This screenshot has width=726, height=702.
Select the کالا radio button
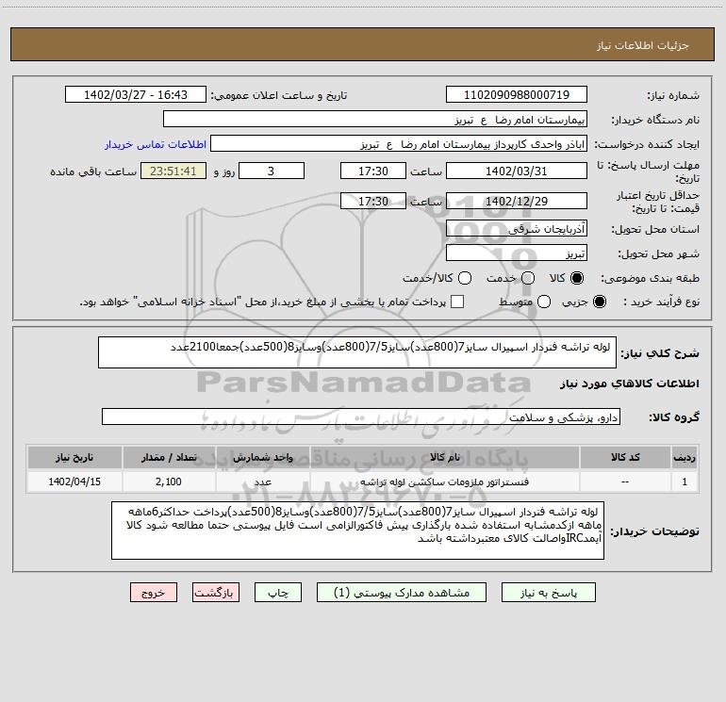577,278
